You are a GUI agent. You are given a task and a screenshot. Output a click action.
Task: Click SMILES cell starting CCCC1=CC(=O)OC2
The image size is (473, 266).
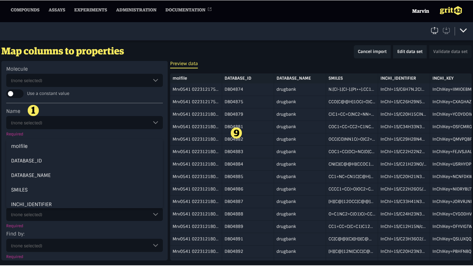352,189
